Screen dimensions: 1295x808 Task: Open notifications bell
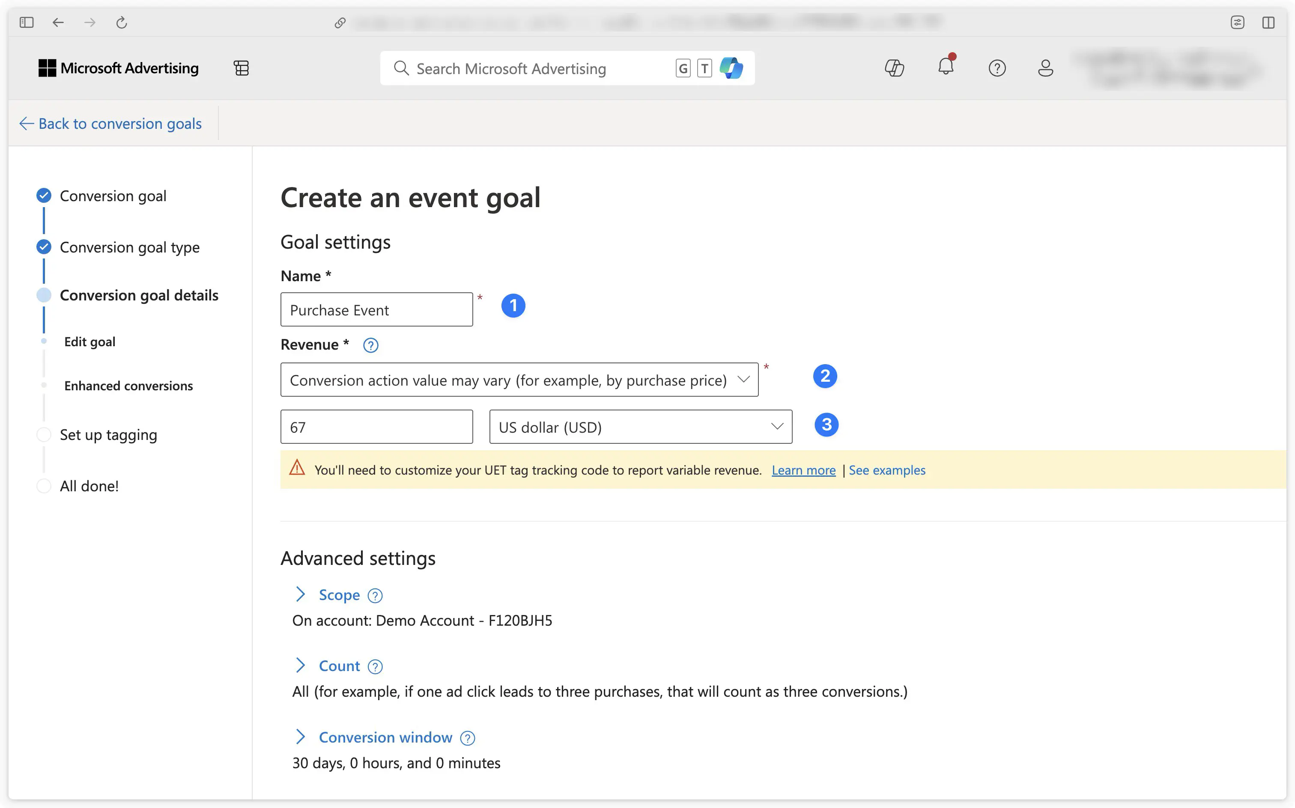point(946,66)
